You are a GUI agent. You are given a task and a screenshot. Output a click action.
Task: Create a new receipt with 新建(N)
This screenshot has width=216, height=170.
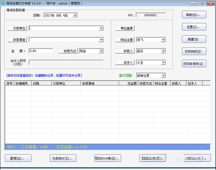[194, 39]
